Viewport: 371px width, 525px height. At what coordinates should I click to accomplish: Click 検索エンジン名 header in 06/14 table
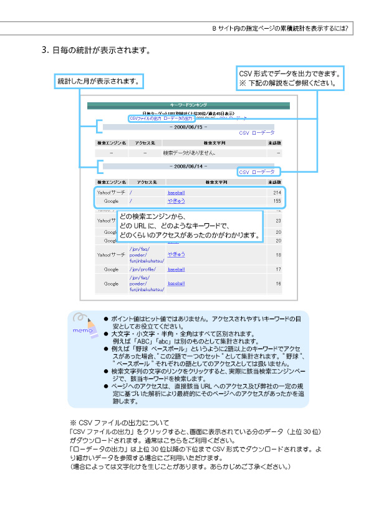112,182
